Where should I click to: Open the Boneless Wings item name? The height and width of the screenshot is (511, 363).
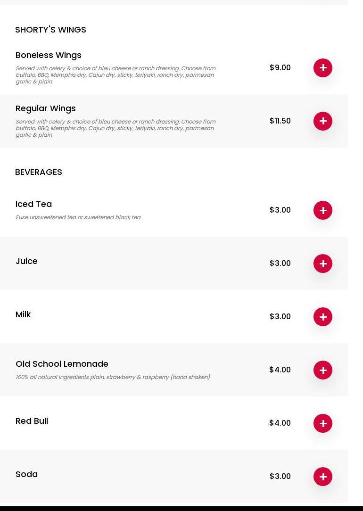pyautogui.click(x=49, y=55)
